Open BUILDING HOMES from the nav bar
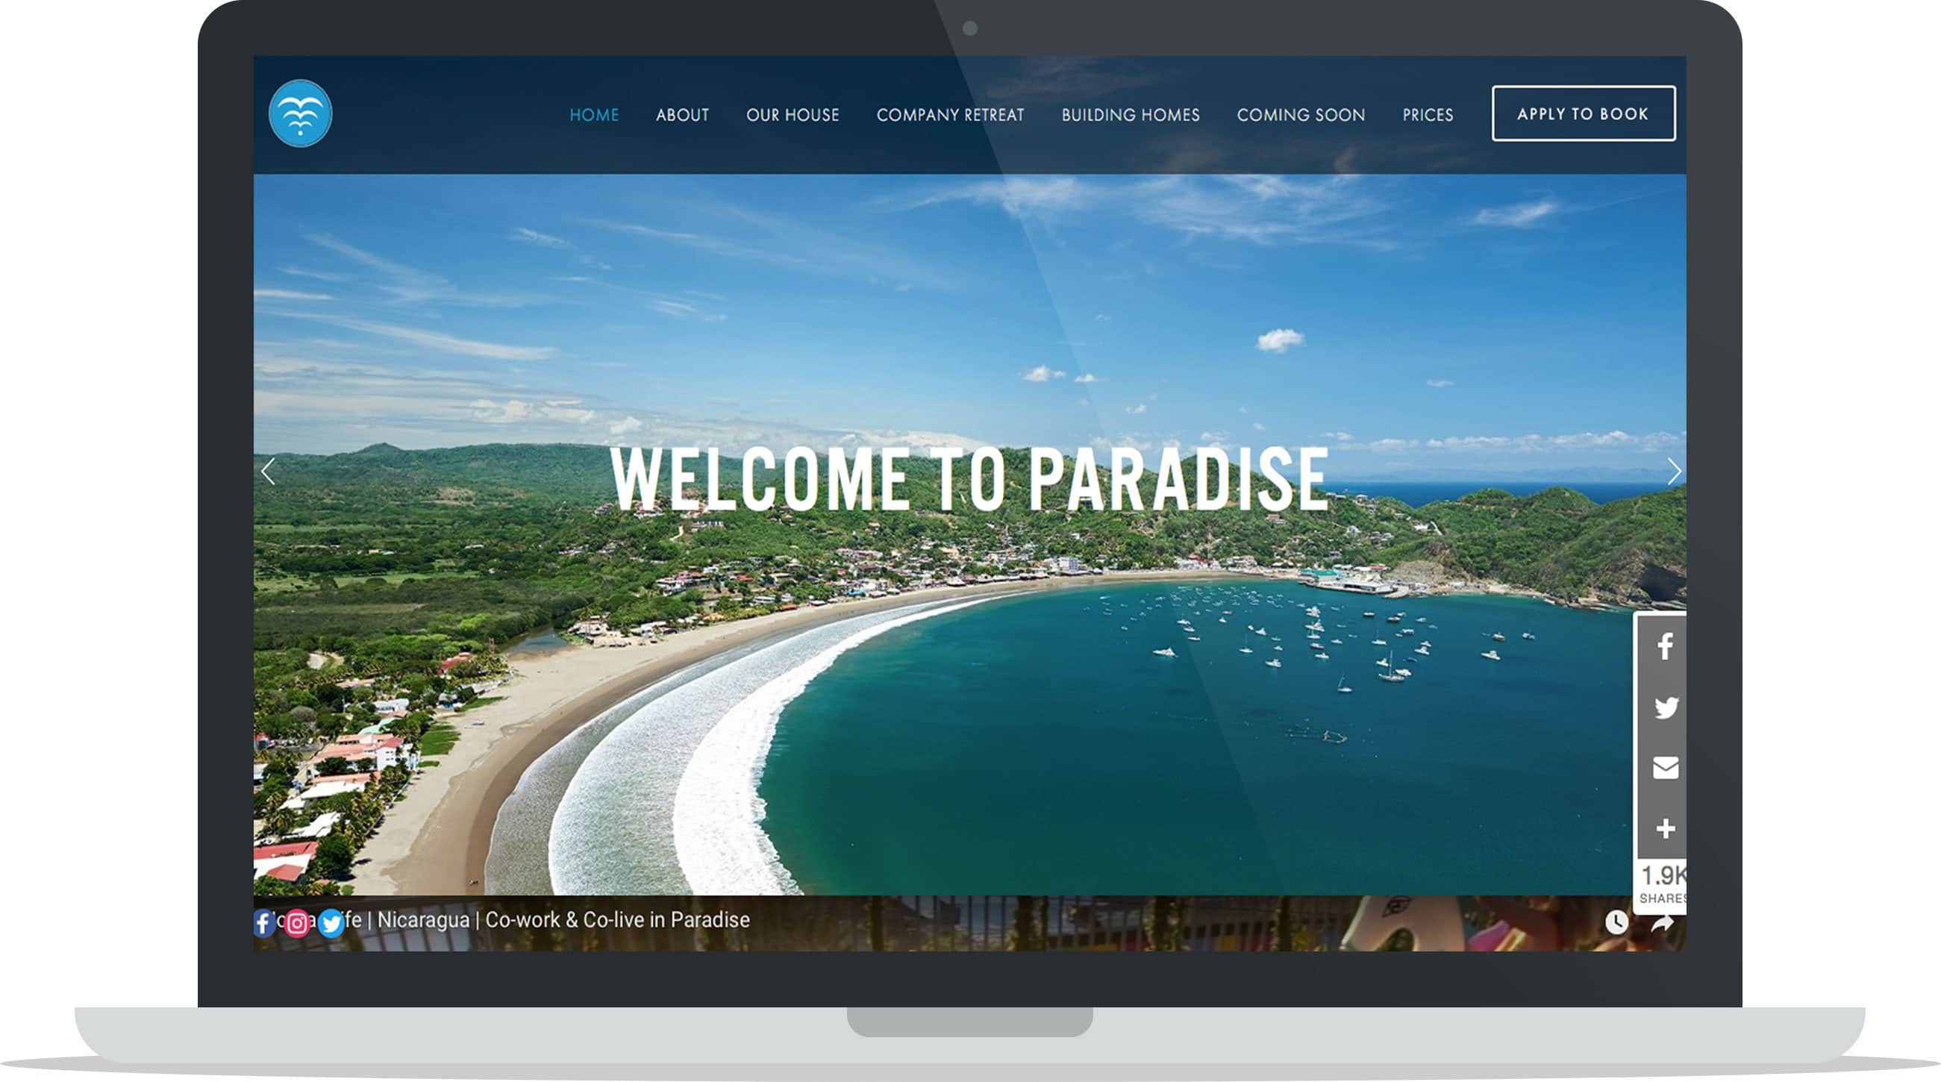Viewport: 1941px width, 1082px height. pos(1131,115)
